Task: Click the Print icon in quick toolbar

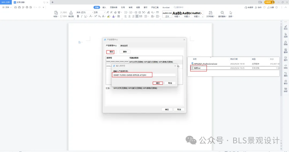Action: [27, 7]
